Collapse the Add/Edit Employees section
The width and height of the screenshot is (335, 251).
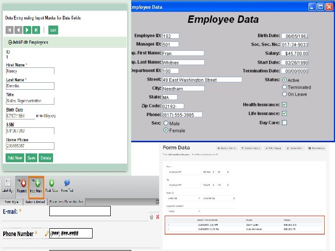10,42
